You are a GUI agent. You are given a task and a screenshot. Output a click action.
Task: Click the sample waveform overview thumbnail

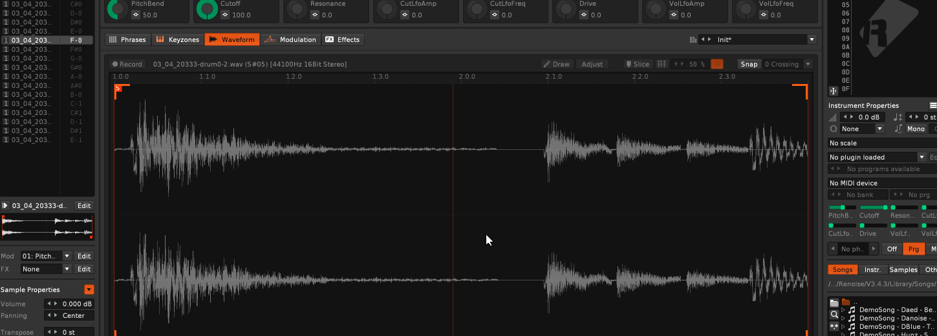click(x=47, y=226)
